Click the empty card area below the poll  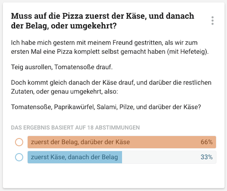(113, 176)
